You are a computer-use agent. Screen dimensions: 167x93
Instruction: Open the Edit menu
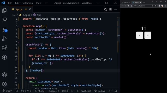pos(17,3)
